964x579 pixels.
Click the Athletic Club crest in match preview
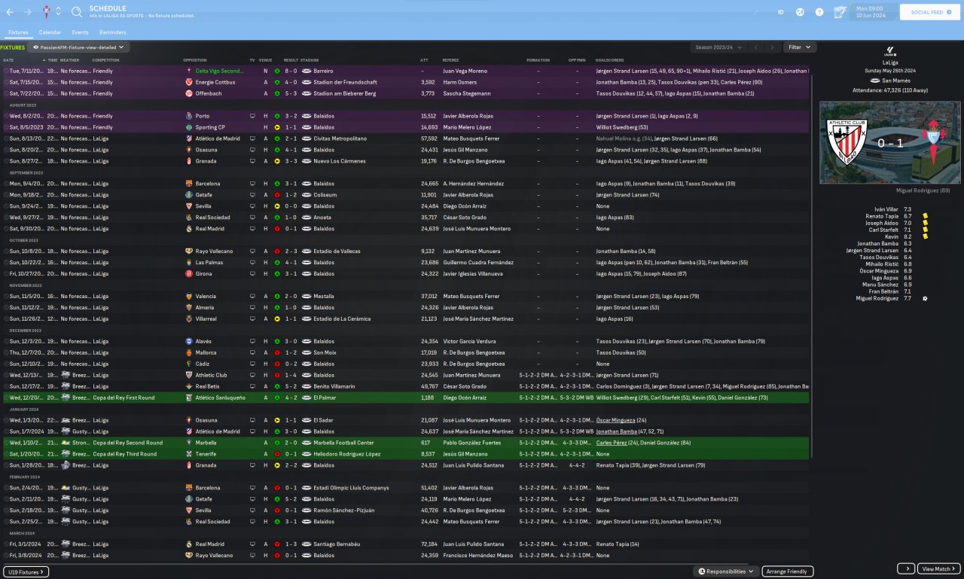tap(847, 143)
